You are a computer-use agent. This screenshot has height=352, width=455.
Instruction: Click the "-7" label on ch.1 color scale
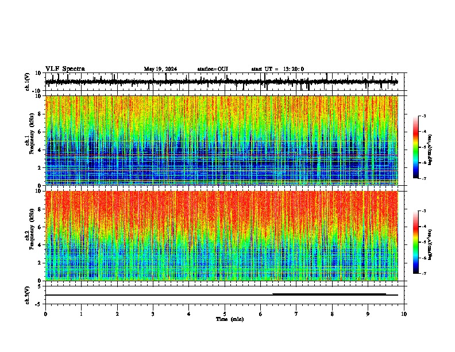click(x=423, y=178)
